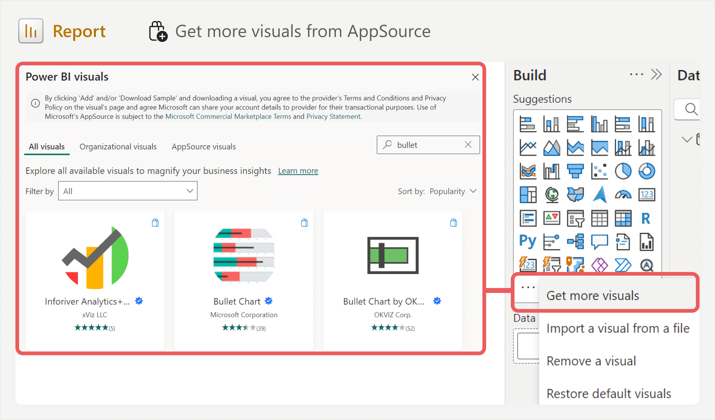Select the stacked column chart visual
This screenshot has width=715, height=420.
pyautogui.click(x=552, y=124)
